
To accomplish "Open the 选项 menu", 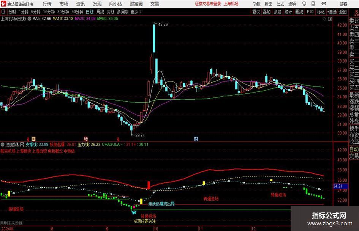I will click(x=292, y=4).
